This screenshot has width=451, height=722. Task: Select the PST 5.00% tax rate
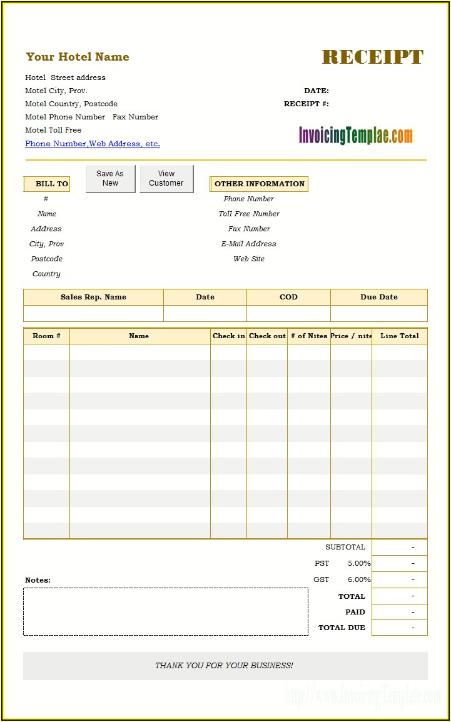(x=359, y=563)
